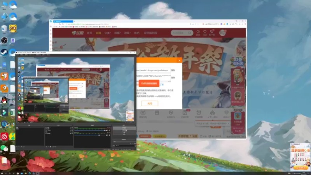Screen dimensions: 311x175
Task: Click the browser address bar
Action: tap(127, 24)
